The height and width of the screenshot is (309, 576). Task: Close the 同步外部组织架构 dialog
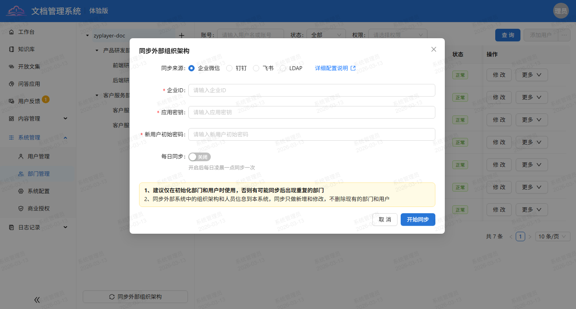434,49
